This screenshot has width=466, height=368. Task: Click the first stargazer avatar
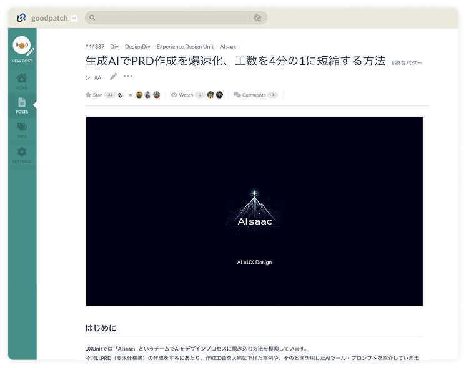(121, 95)
